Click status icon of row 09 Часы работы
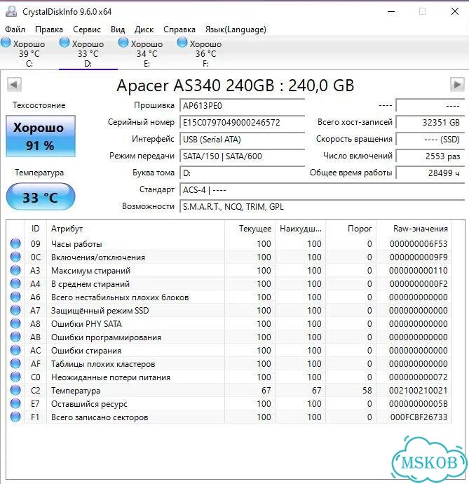 [15, 243]
